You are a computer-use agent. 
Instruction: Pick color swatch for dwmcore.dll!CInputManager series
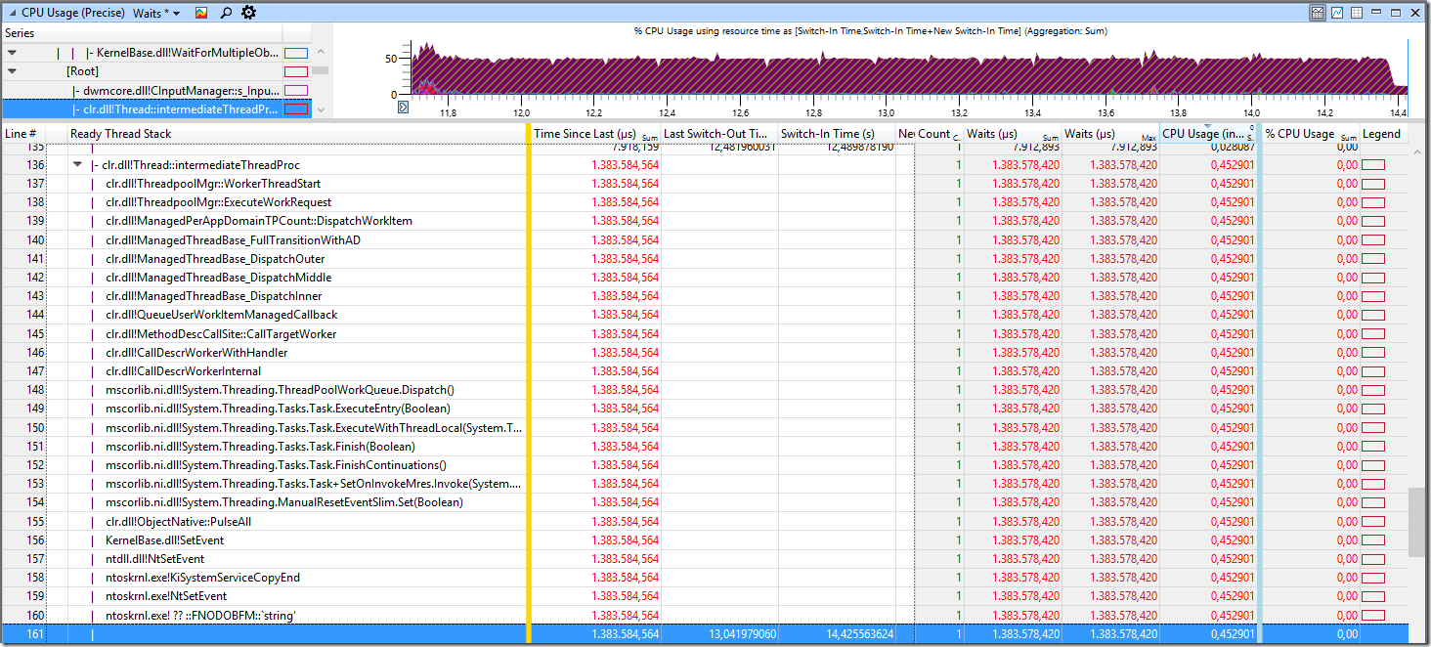(296, 90)
